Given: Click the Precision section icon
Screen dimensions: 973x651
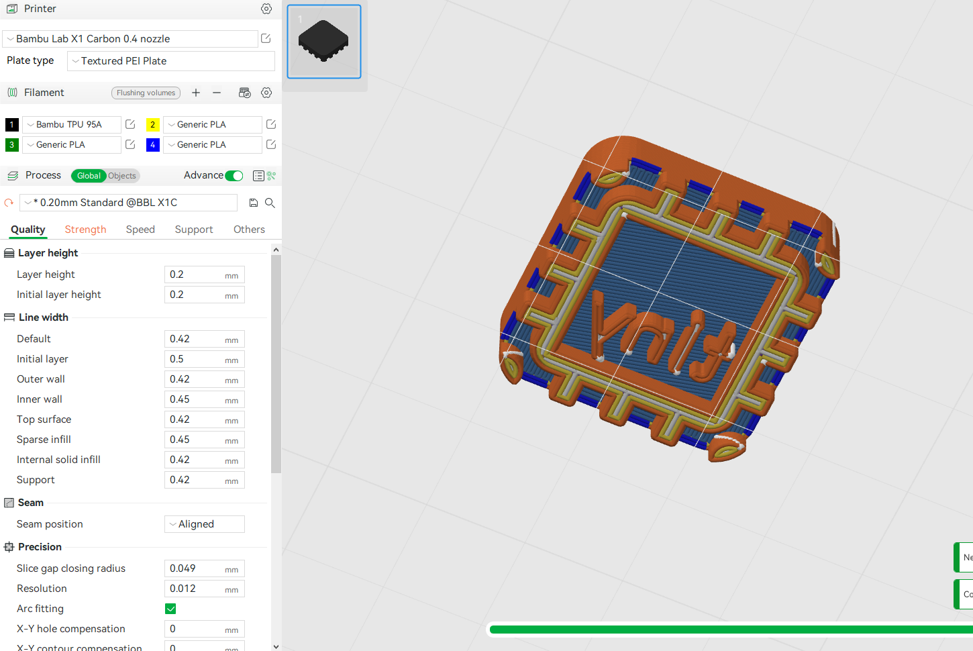Looking at the screenshot, I should tap(9, 547).
